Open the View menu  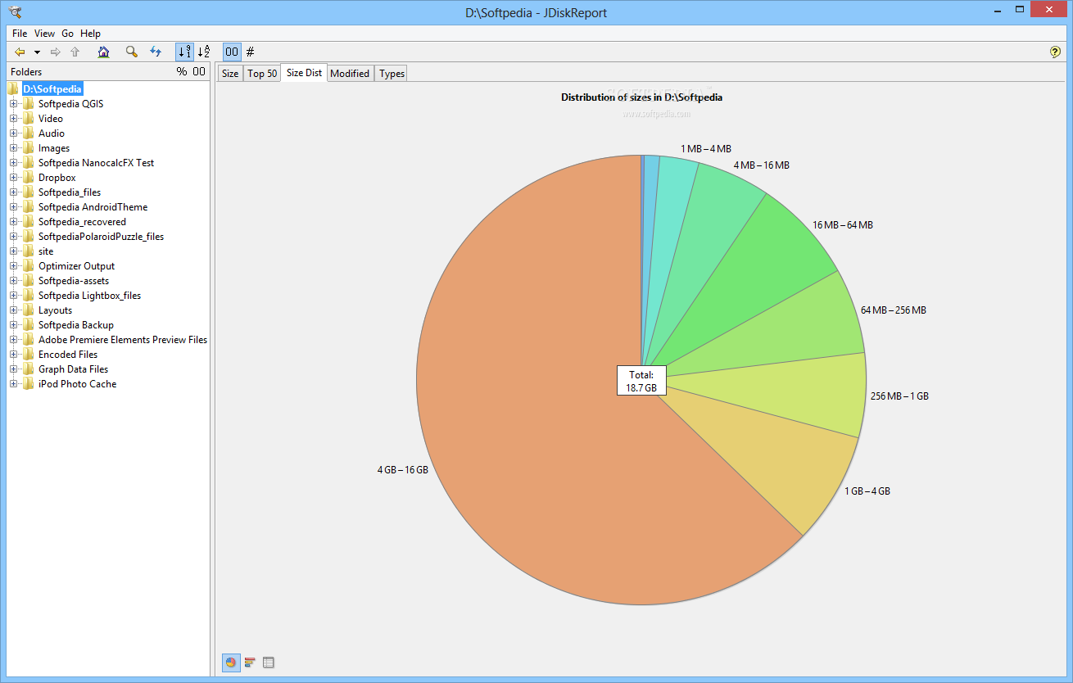point(44,34)
